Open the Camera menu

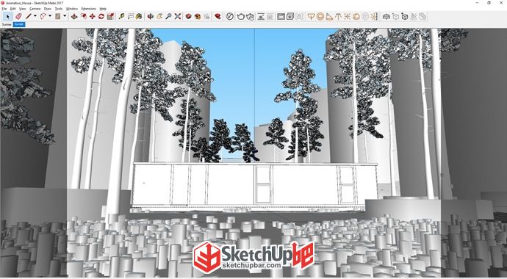pos(35,9)
